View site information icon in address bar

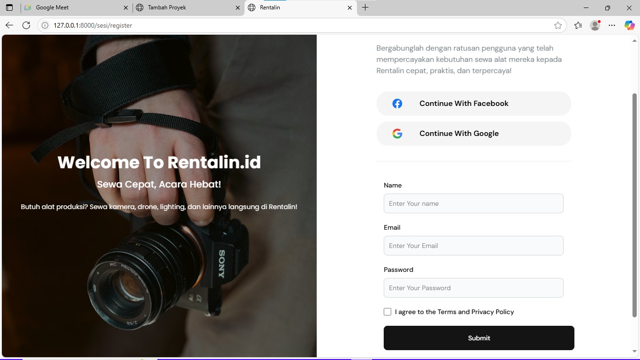45,25
